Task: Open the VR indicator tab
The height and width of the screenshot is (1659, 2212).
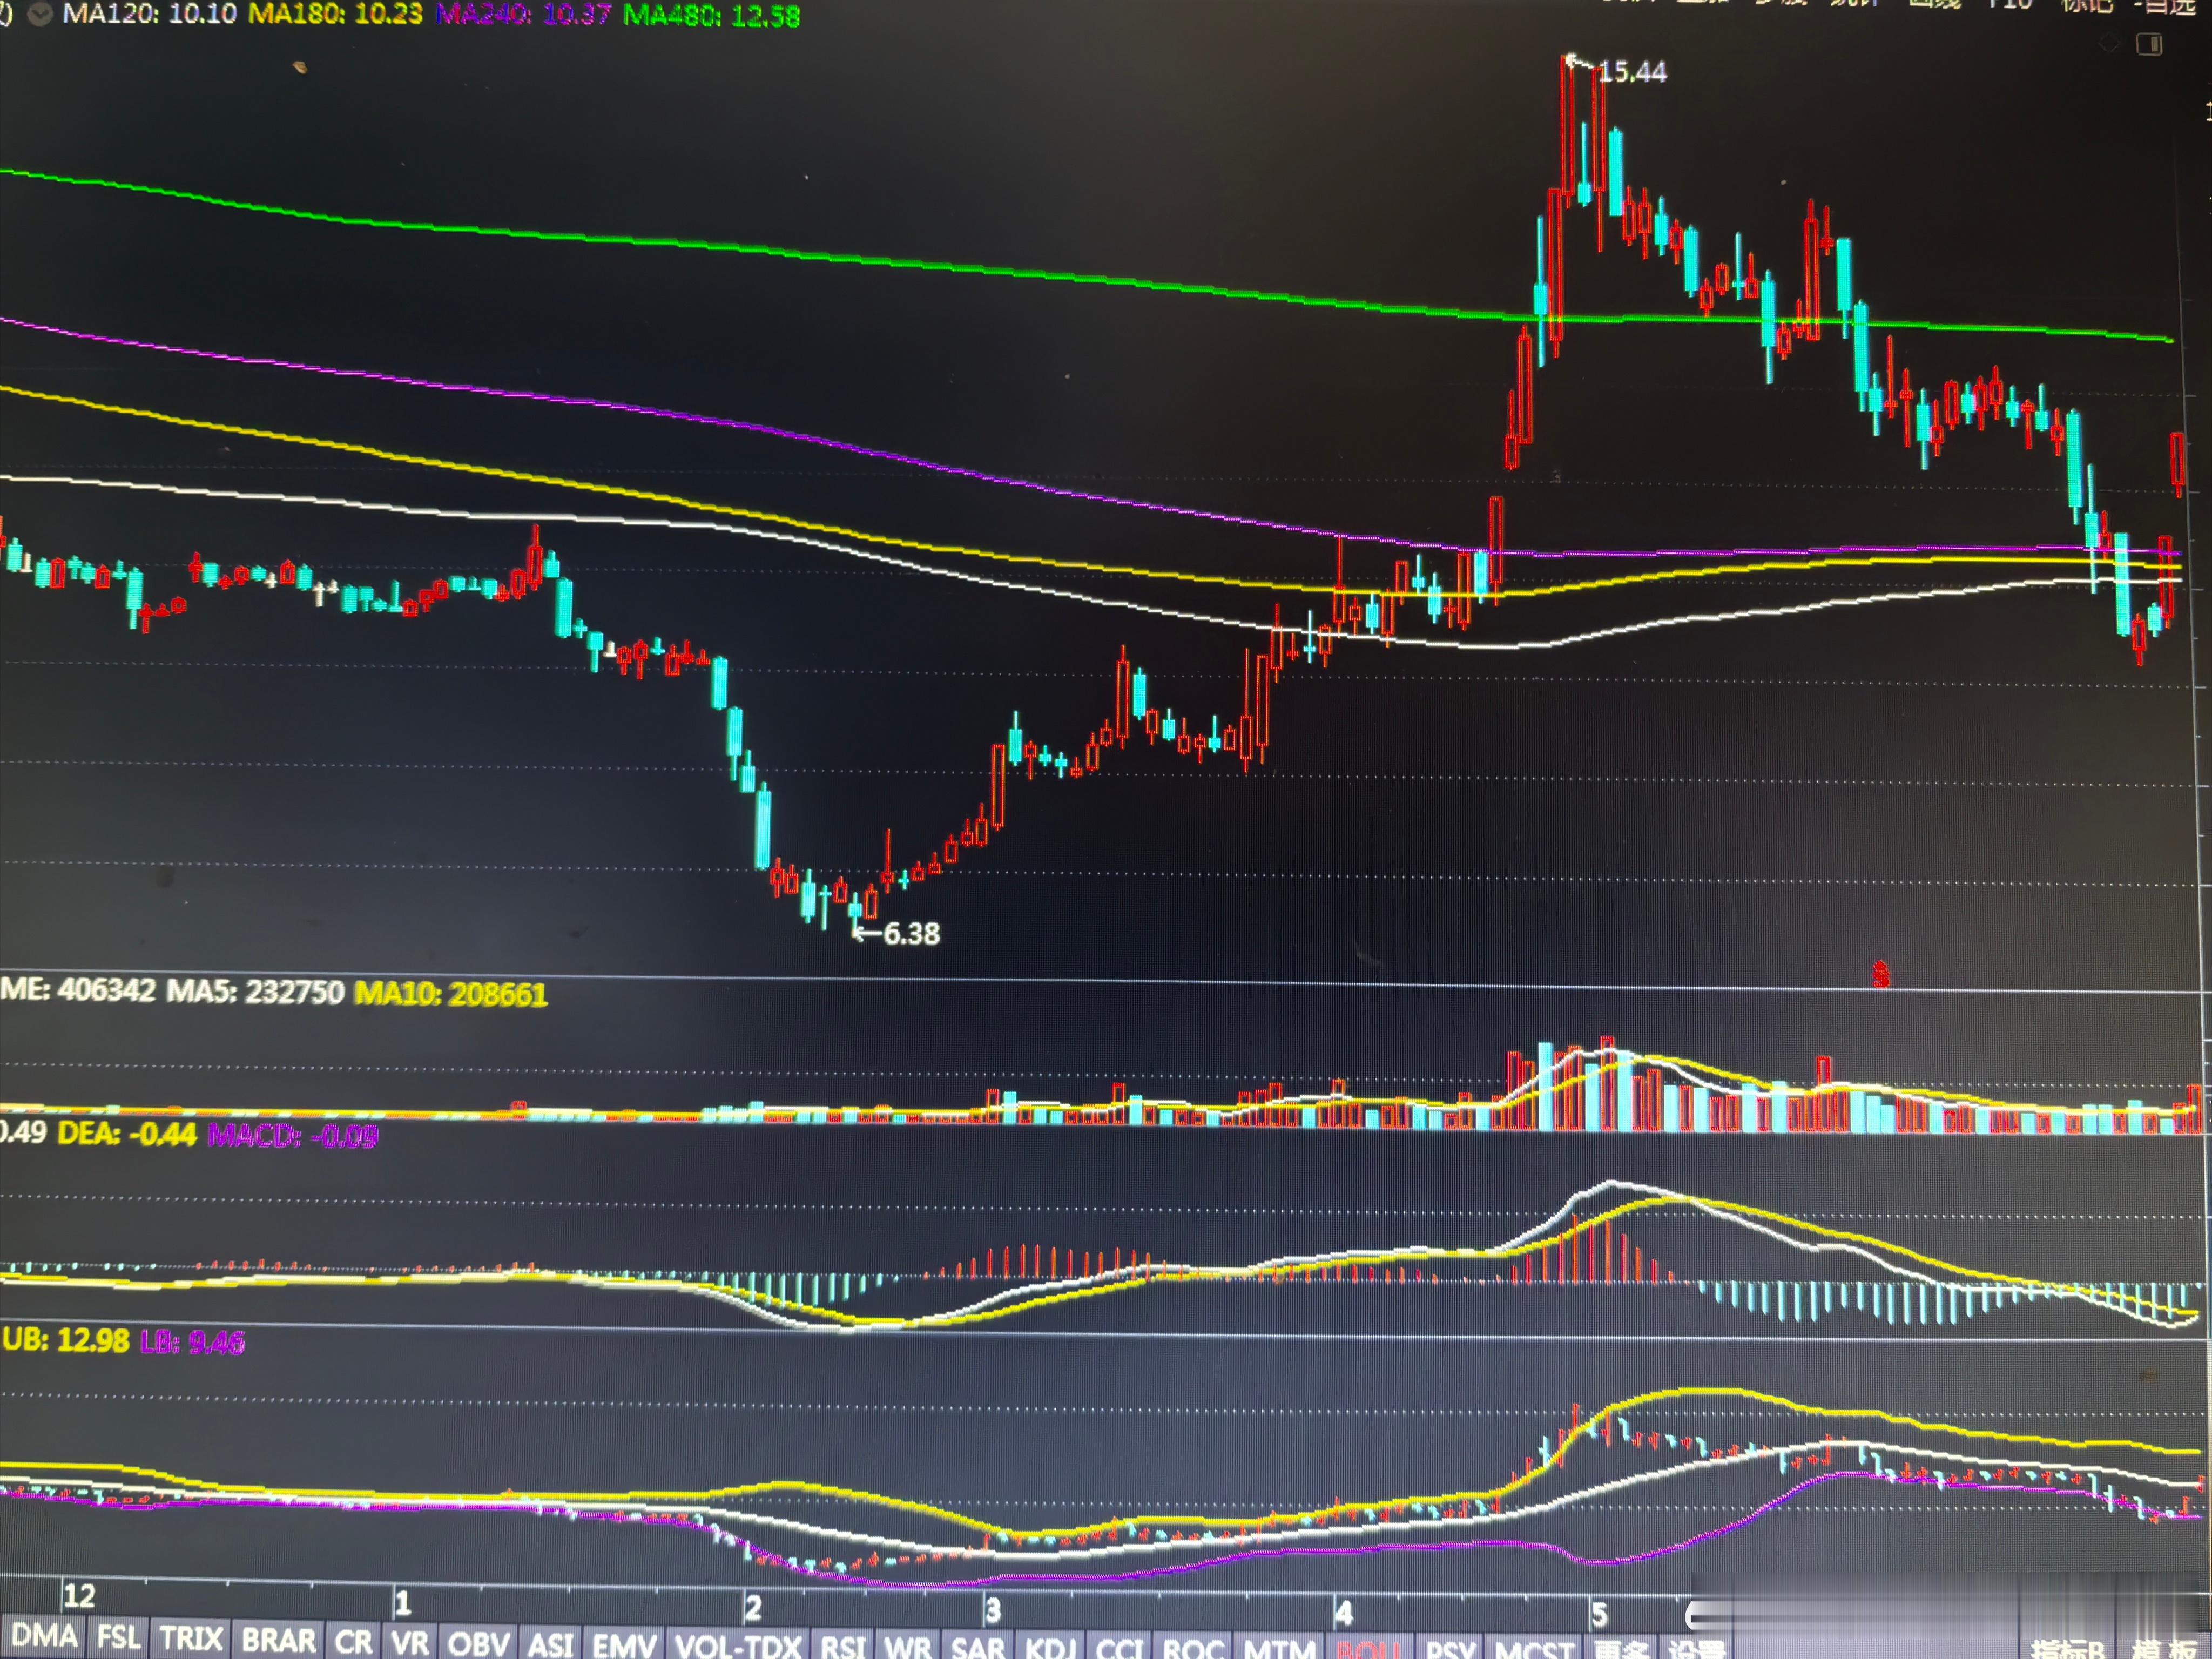Action: tap(409, 1642)
